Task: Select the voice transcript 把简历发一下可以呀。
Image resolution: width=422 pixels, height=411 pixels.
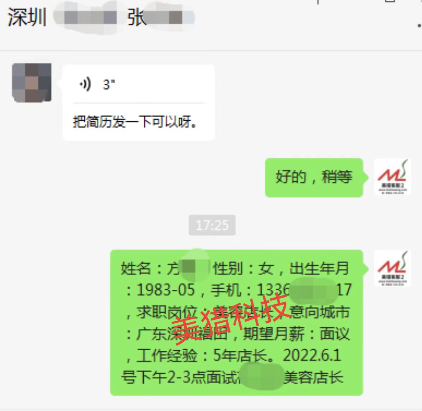Action: pyautogui.click(x=135, y=122)
